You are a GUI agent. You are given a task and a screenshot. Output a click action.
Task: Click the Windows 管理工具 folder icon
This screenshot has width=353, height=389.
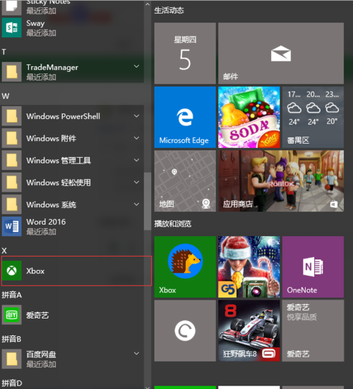pyautogui.click(x=12, y=160)
